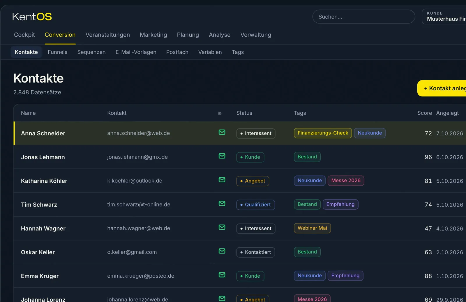Open contact Oskar Keller
466x302 pixels.
point(38,252)
